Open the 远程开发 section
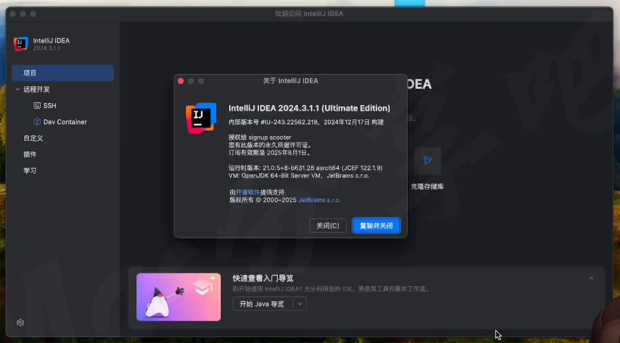The width and height of the screenshot is (620, 343). click(36, 89)
